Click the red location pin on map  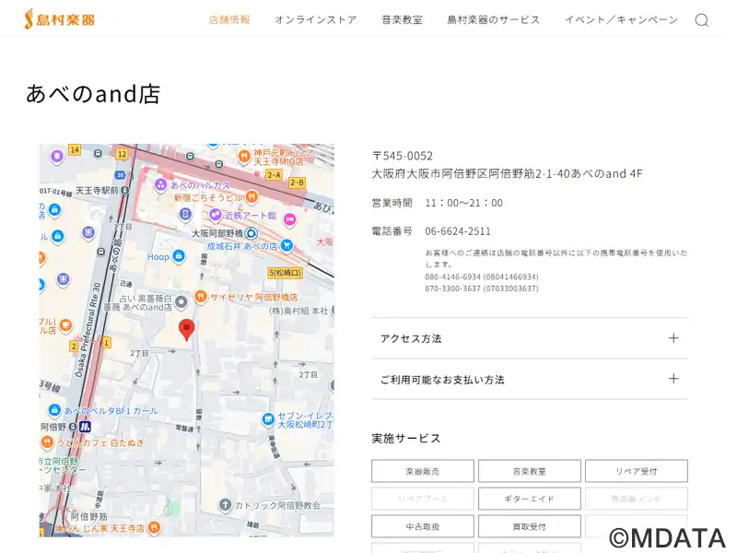coord(187,329)
